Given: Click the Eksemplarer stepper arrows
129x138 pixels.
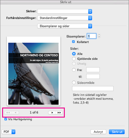Looking at the screenshot, I should pyautogui.click(x=99, y=36).
